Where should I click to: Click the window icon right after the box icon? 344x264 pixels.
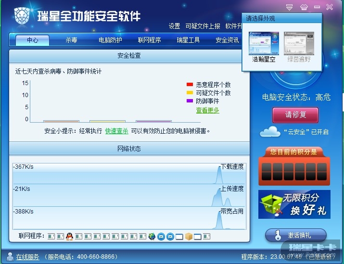[x=198, y=237]
